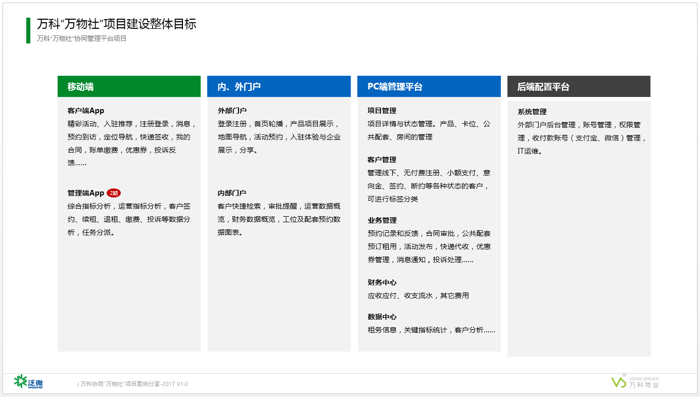Select the 后端配置平台 dark gray header
The width and height of the screenshot is (700, 397).
[579, 86]
